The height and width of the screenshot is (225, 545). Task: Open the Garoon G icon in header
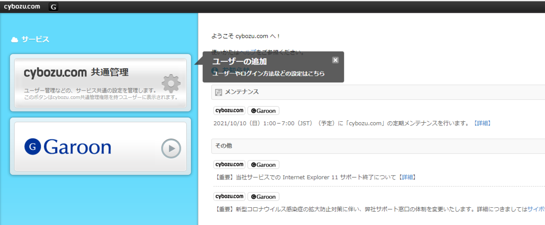(x=54, y=7)
